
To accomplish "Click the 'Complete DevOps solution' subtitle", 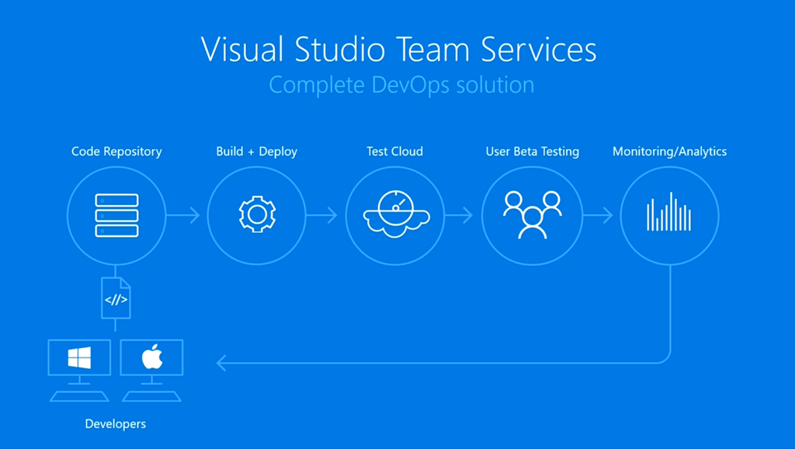I will point(401,84).
